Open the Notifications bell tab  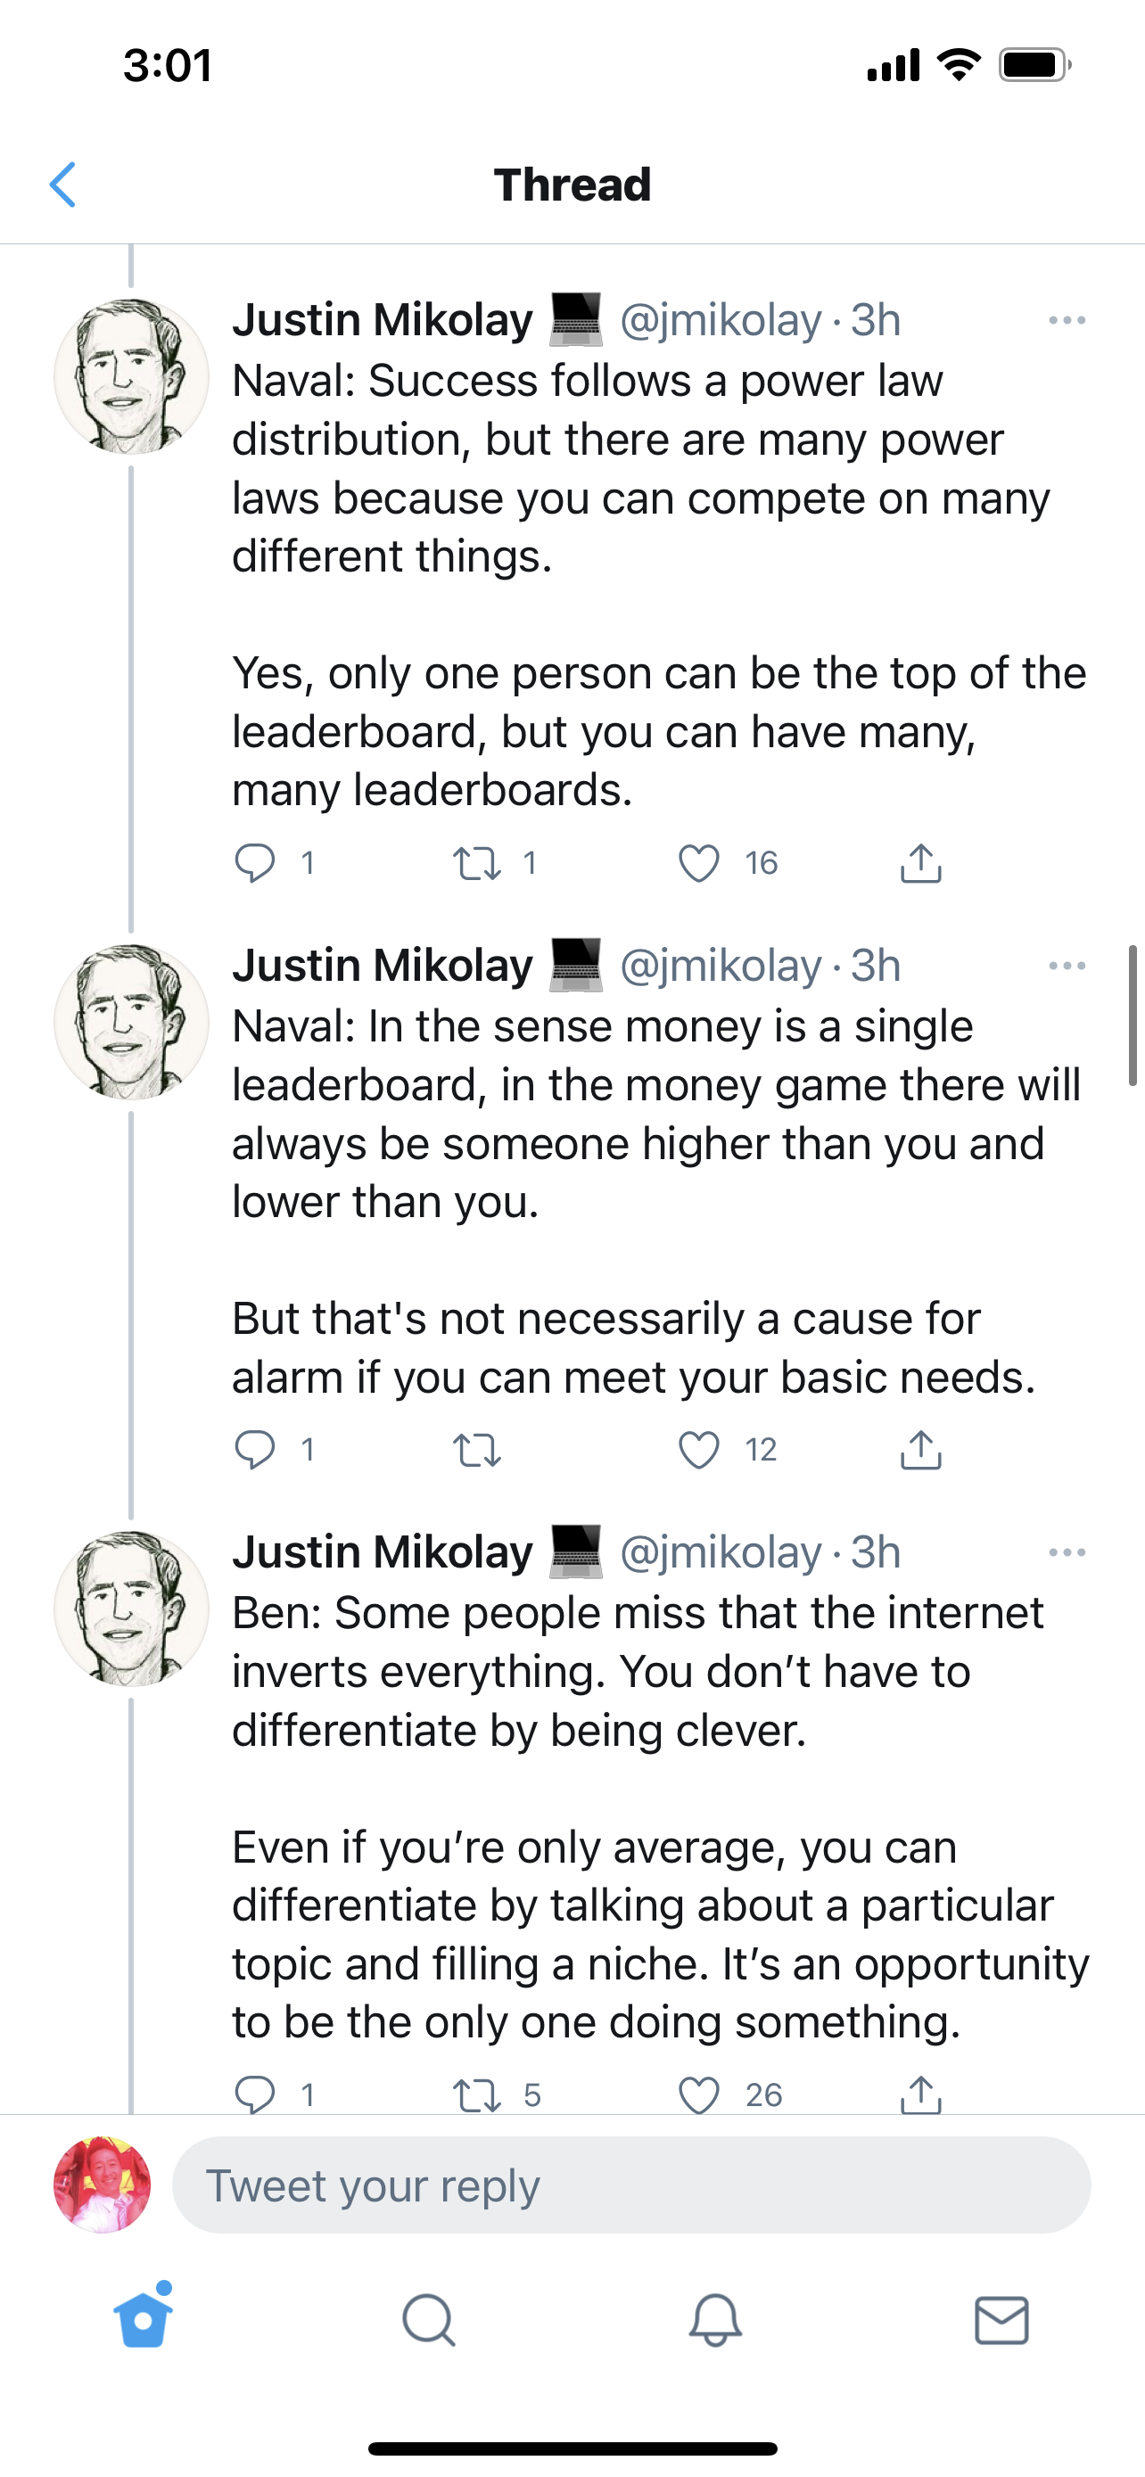715,2319
